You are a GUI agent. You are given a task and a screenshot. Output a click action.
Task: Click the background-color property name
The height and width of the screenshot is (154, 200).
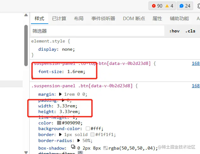click(59, 129)
